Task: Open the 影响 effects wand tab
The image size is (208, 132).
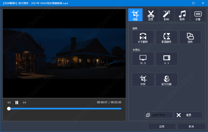Action: click(x=166, y=15)
